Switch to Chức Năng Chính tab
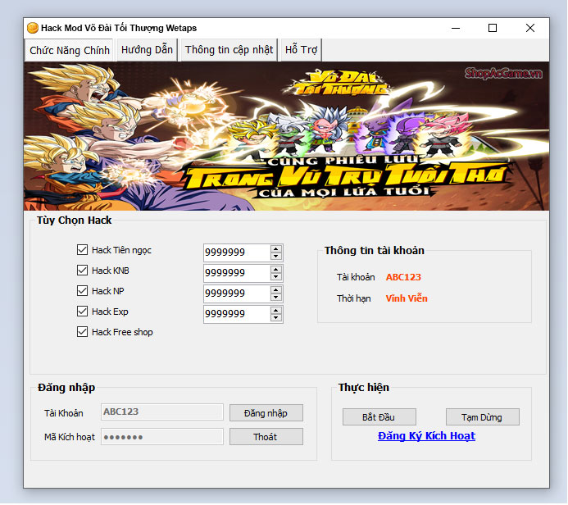Screen dimensions: 568x505 (70, 50)
